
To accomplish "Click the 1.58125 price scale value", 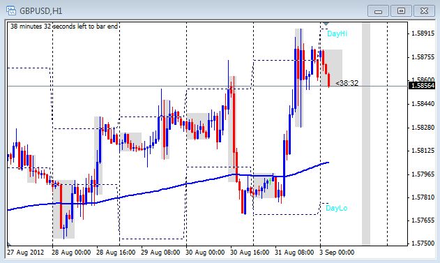I will (x=423, y=151).
